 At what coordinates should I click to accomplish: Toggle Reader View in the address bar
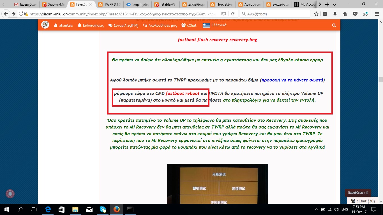223,14
